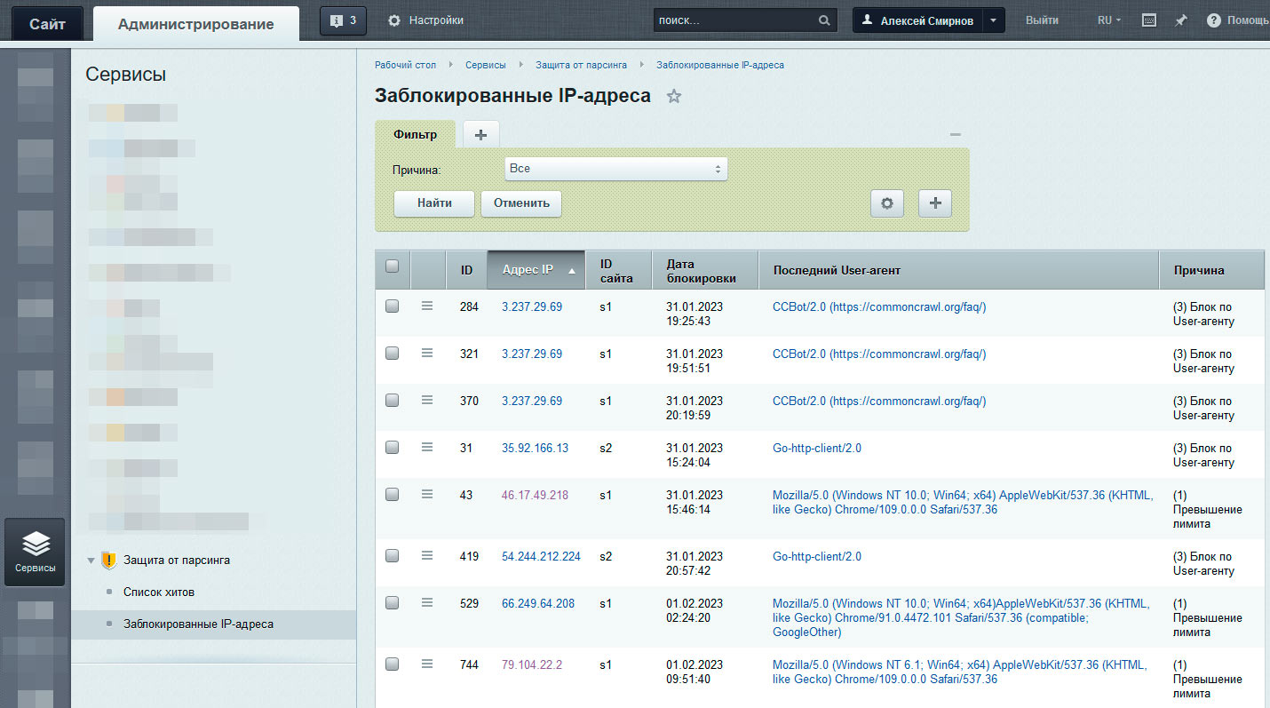Open the row actions menu for ID 284
The image size is (1270, 708).
click(427, 306)
